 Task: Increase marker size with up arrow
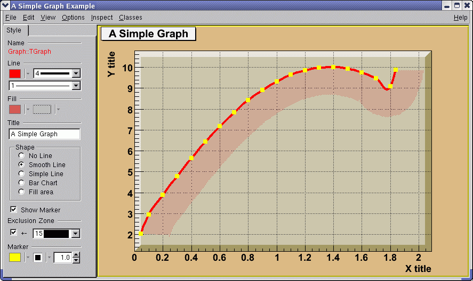(x=76, y=255)
